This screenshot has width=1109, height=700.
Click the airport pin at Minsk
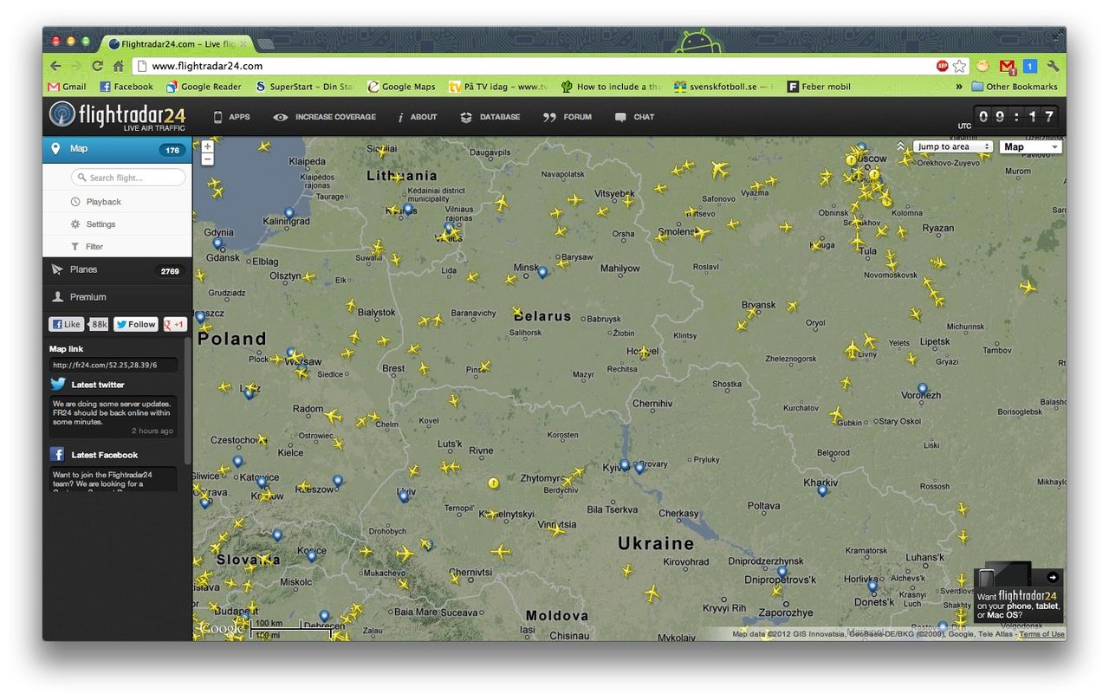[542, 272]
